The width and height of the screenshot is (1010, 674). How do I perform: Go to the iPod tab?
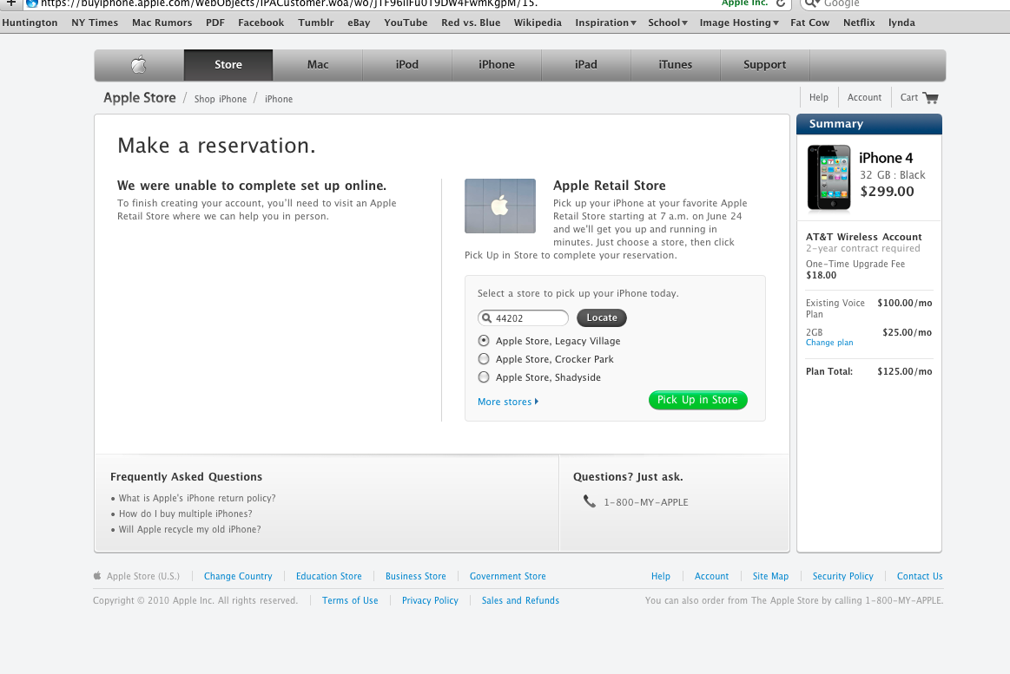point(407,65)
